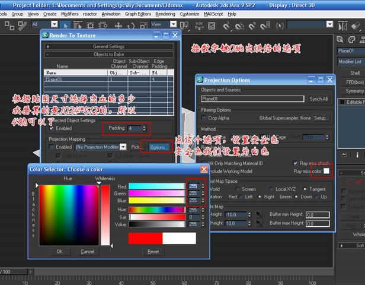Select the Move tool
The height and width of the screenshot is (285, 365).
pos(119,25)
